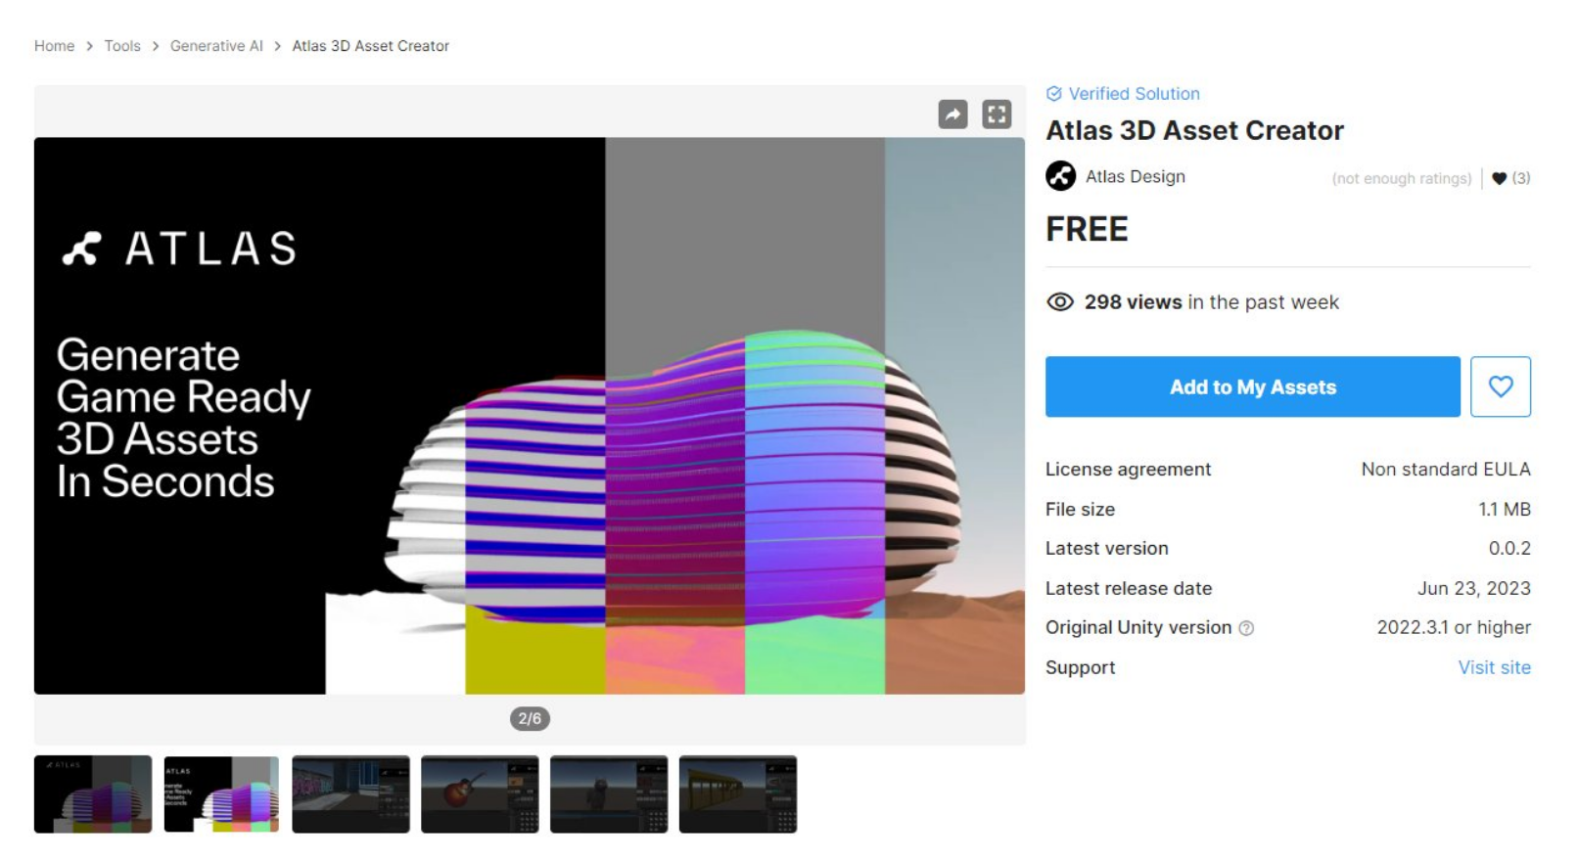Click the 2022.3.1 or higher value
The image size is (1579, 860).
click(1454, 628)
